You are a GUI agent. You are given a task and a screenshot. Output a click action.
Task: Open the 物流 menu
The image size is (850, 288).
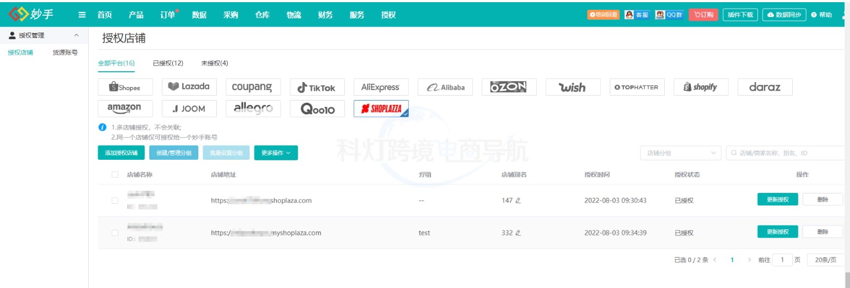[294, 15]
